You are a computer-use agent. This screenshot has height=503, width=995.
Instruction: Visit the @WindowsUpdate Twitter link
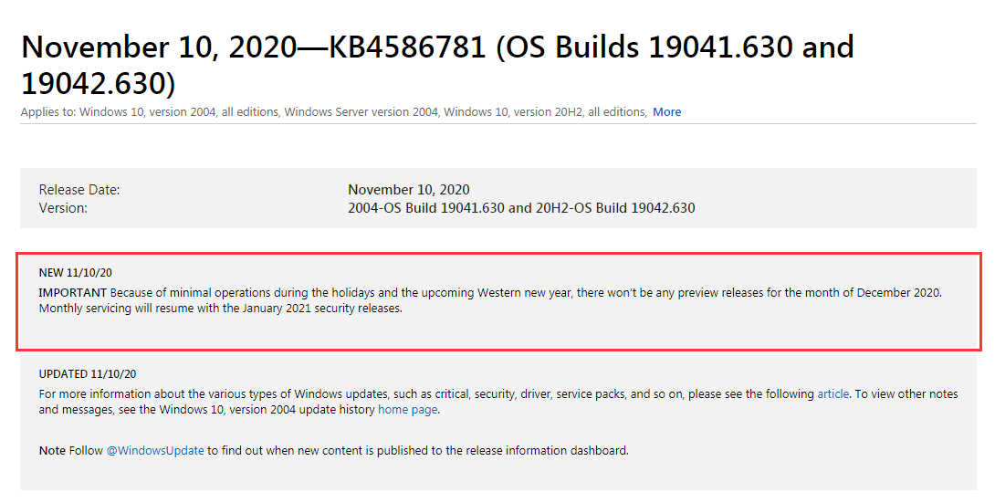pos(155,450)
